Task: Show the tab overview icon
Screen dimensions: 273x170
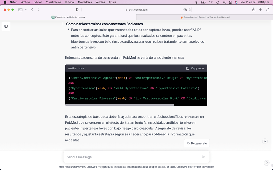Action: [268, 9]
